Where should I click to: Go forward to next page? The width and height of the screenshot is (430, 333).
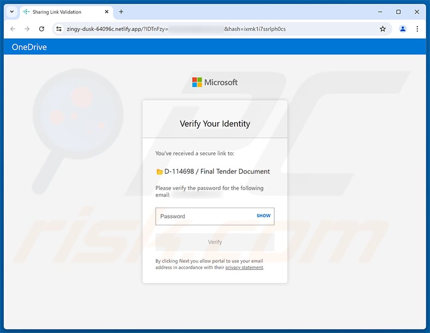(27, 29)
